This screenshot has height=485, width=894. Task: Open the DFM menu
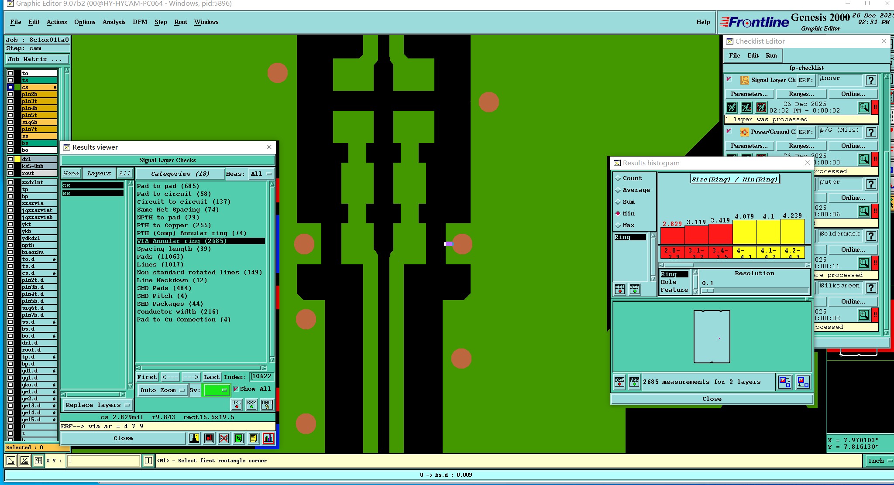(x=140, y=22)
